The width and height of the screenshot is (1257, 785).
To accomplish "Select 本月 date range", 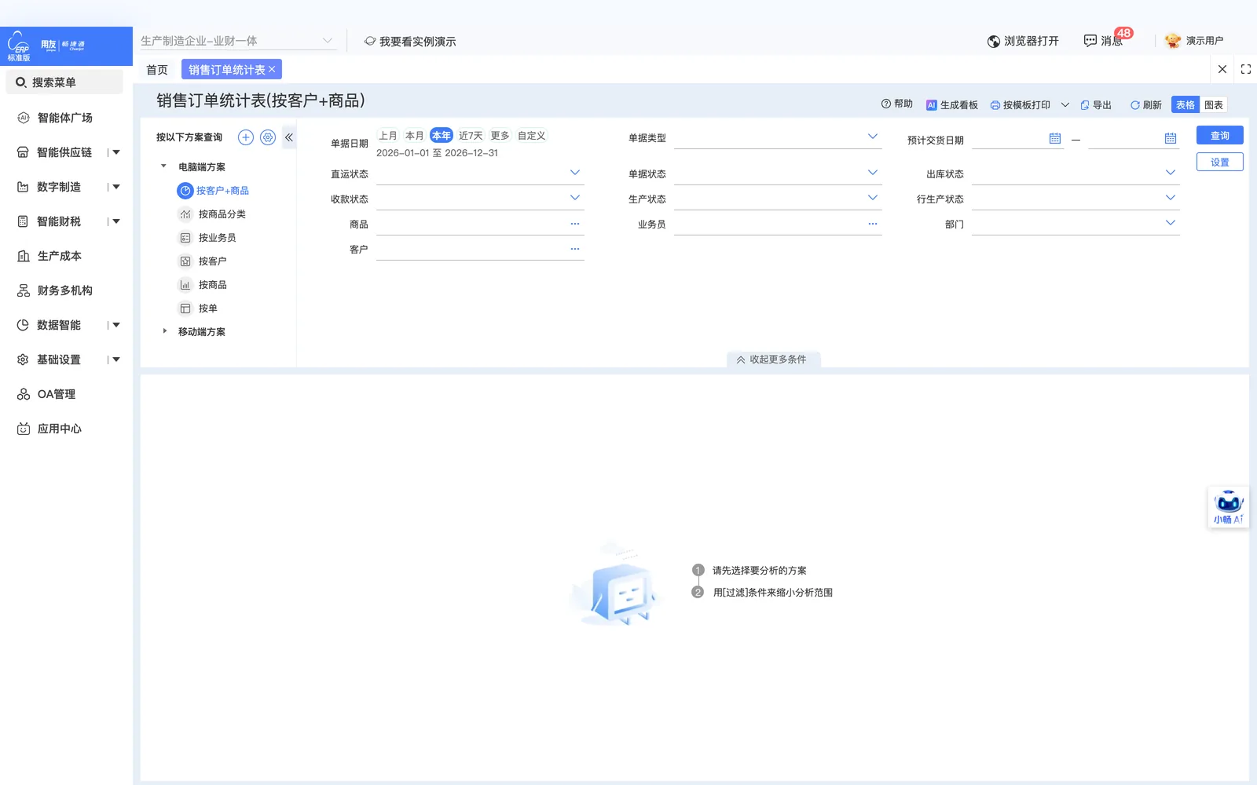I will [415, 135].
